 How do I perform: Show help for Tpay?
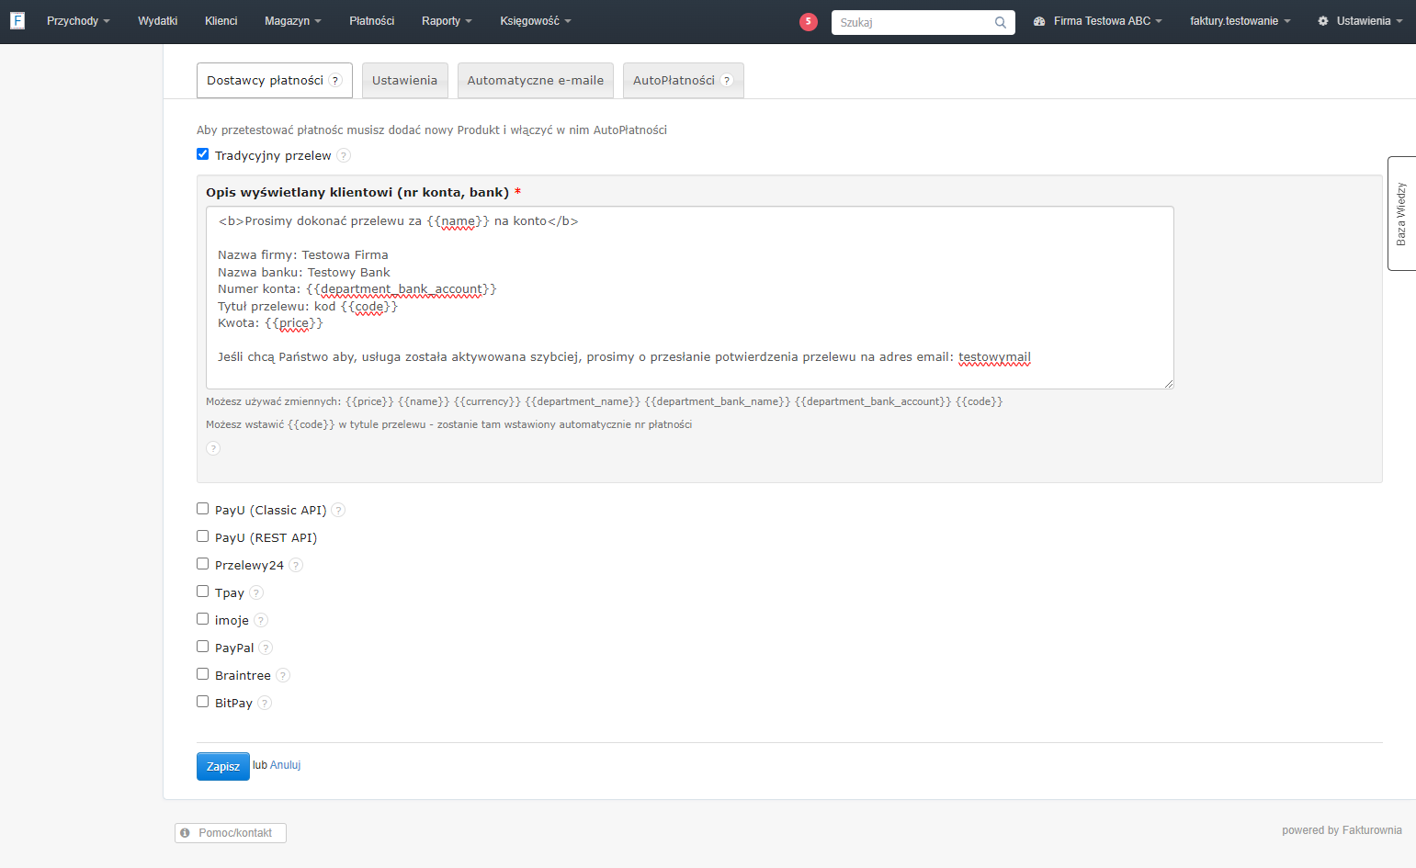256,592
